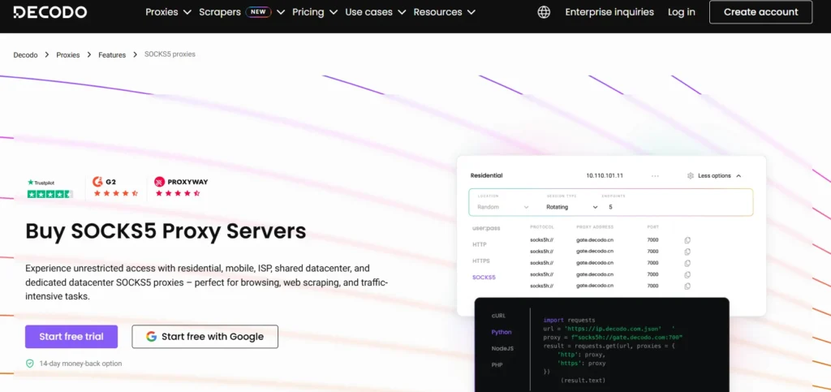Select the user:pass option
Viewport: 831px width, 392px height.
pyautogui.click(x=486, y=228)
